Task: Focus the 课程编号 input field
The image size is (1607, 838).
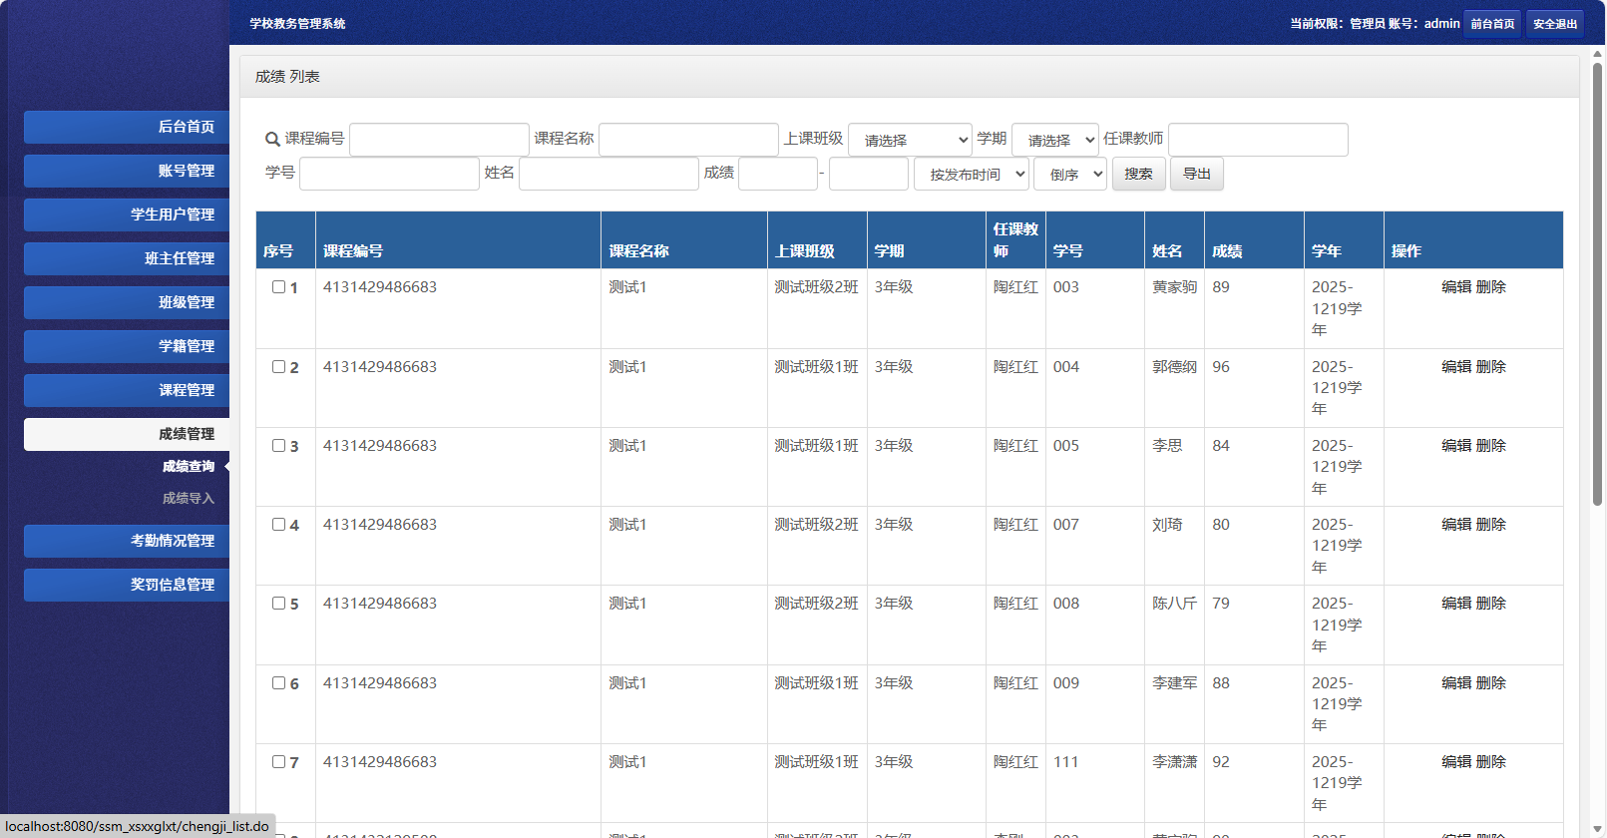Action: click(439, 140)
